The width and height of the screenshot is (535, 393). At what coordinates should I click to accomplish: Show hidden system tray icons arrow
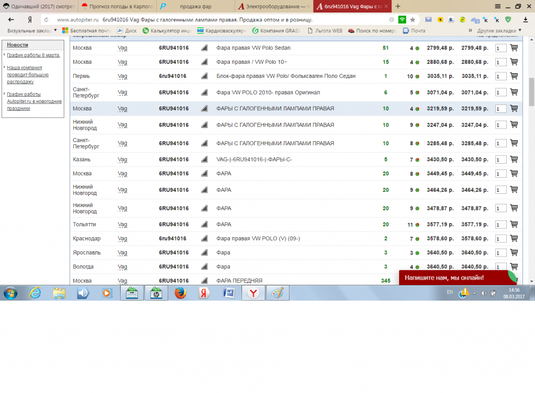pos(474,293)
